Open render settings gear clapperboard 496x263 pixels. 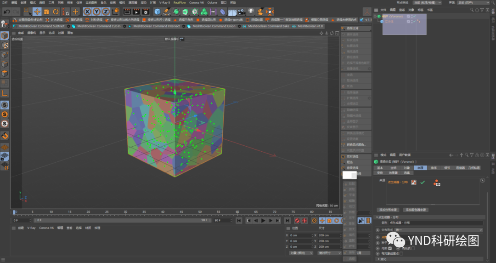146,12
